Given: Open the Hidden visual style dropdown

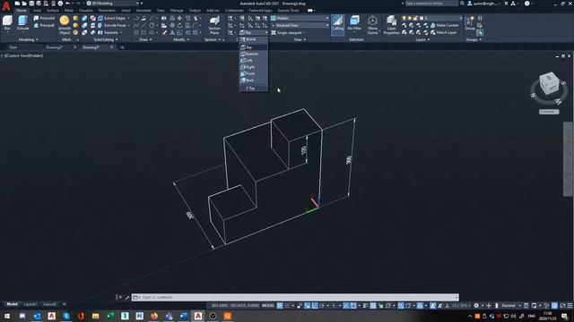Looking at the screenshot, I should coord(300,18).
